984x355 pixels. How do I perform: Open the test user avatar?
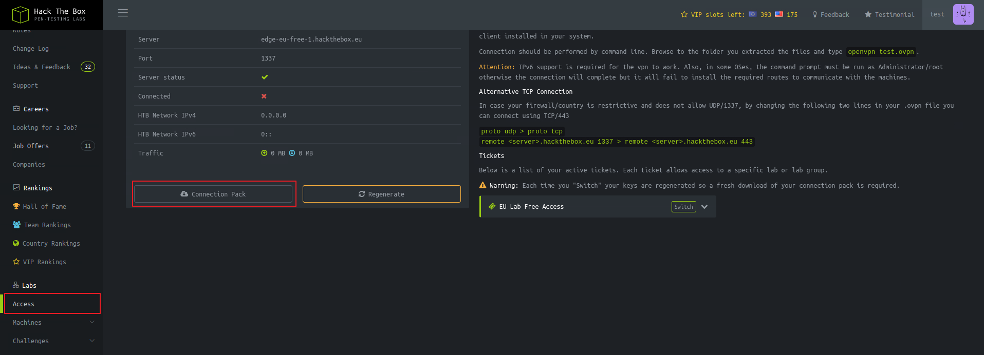pyautogui.click(x=963, y=14)
